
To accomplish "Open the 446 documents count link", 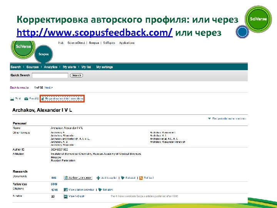I will point(54,178).
